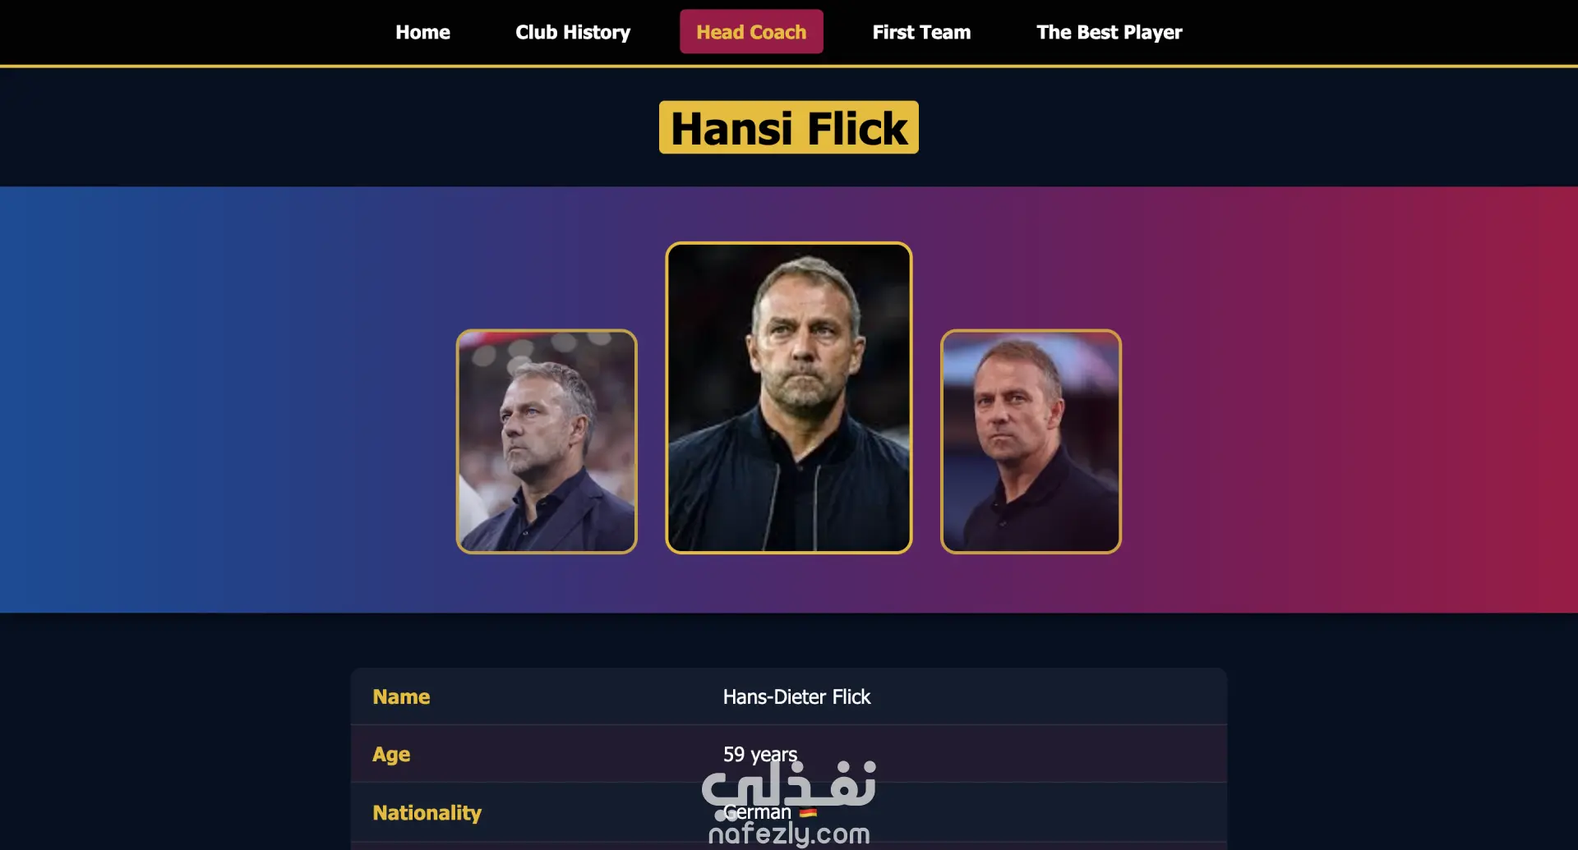Open the right photo with black polo
The image size is (1578, 850).
1031,442
